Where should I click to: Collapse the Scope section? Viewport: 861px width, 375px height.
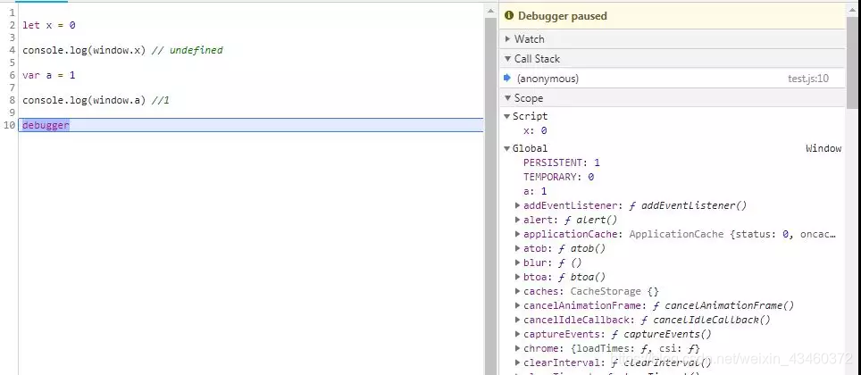click(507, 98)
